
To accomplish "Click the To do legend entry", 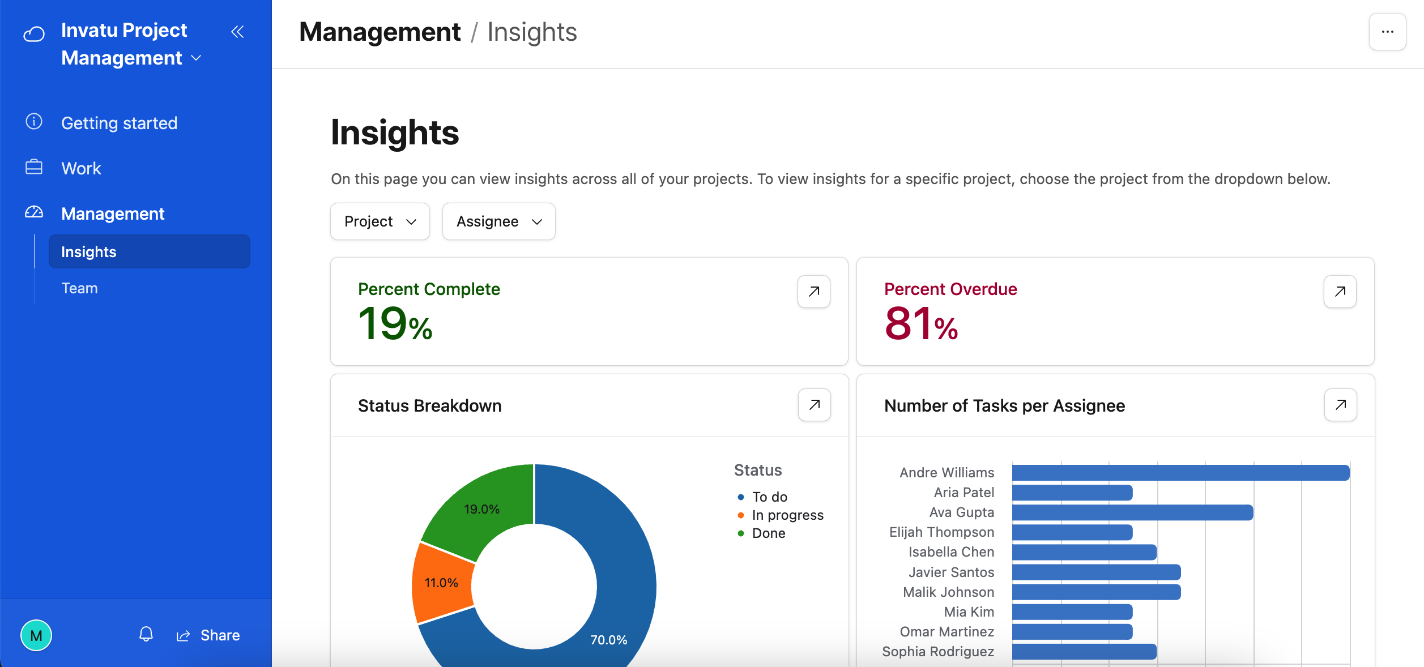I will pyautogui.click(x=762, y=497).
